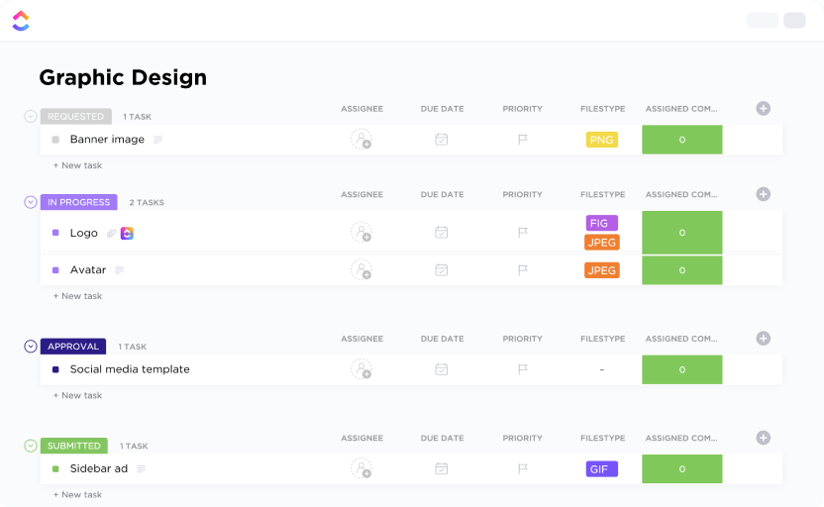Click the priority flag for the Logo task
The width and height of the screenshot is (824, 507).
(522, 233)
